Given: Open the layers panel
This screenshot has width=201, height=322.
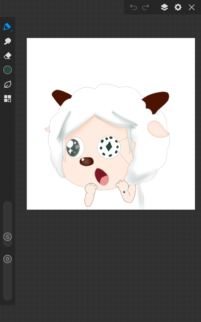Looking at the screenshot, I should 164,7.
